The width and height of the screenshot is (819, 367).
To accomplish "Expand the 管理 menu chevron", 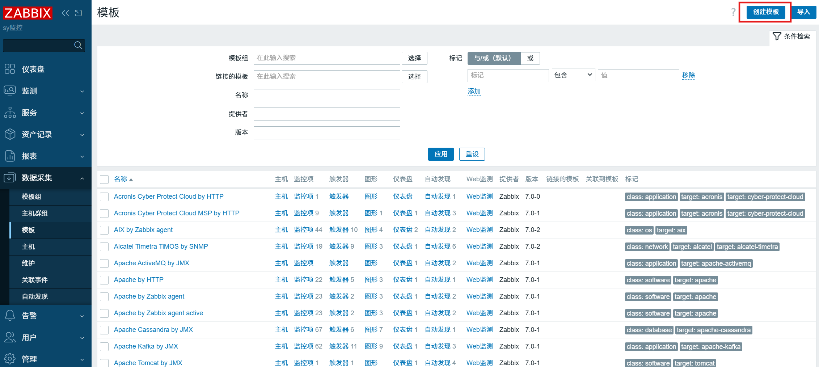I will [x=82, y=359].
